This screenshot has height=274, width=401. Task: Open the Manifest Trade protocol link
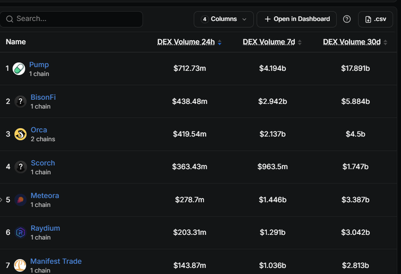pos(56,261)
